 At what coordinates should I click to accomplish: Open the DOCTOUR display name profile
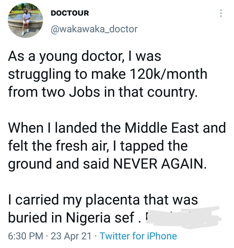click(x=70, y=13)
